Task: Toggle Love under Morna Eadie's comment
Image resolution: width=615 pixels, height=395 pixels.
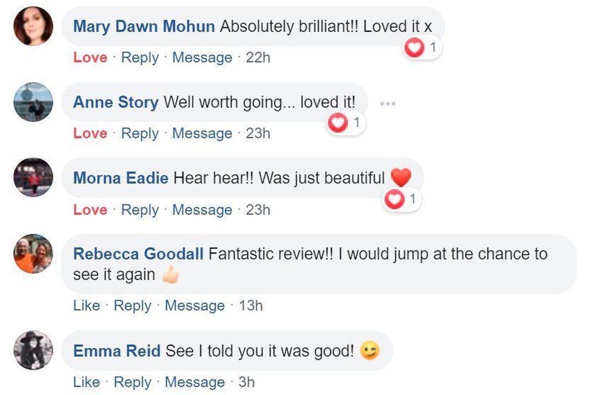Action: tap(90, 210)
